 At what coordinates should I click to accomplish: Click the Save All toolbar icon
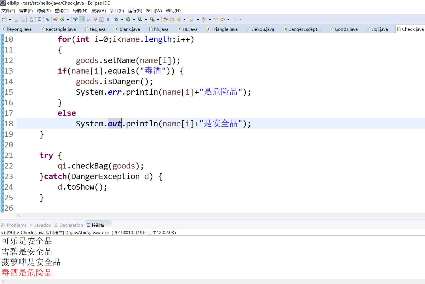point(23,19)
